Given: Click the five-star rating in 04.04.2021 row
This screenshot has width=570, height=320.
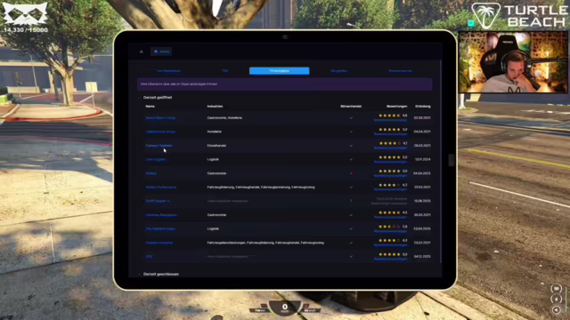Looking at the screenshot, I should pyautogui.click(x=390, y=130).
